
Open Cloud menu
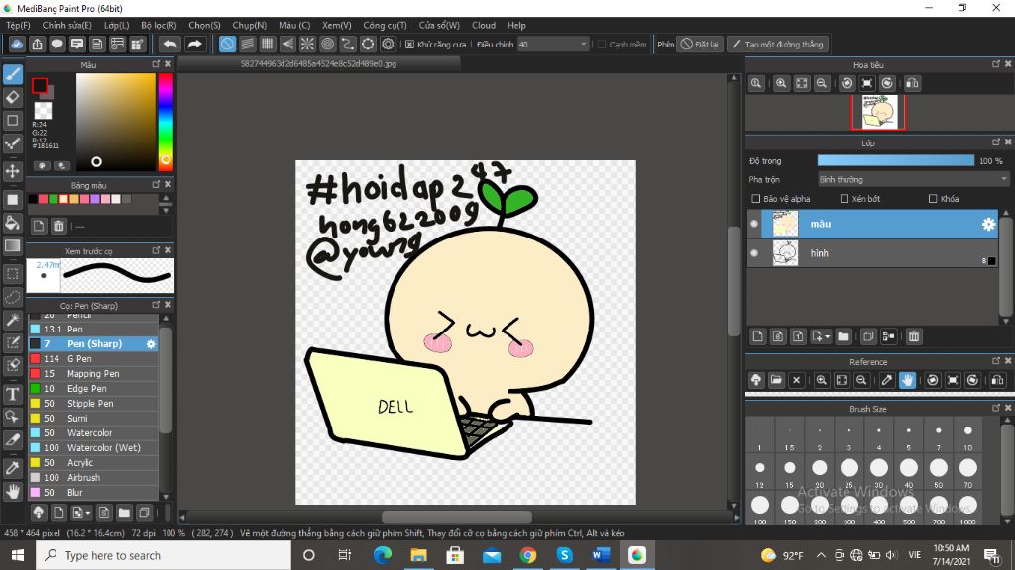coord(483,25)
